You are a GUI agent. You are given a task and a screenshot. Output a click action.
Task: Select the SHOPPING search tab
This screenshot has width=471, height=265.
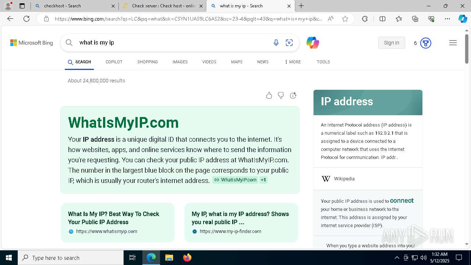pyautogui.click(x=148, y=62)
